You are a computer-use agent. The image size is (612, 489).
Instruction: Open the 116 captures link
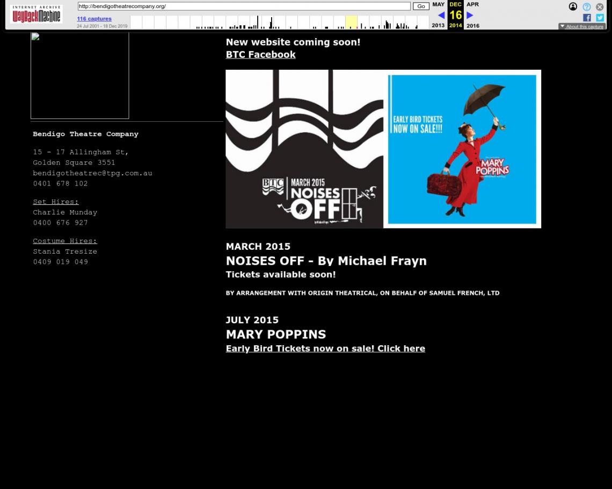pos(94,19)
